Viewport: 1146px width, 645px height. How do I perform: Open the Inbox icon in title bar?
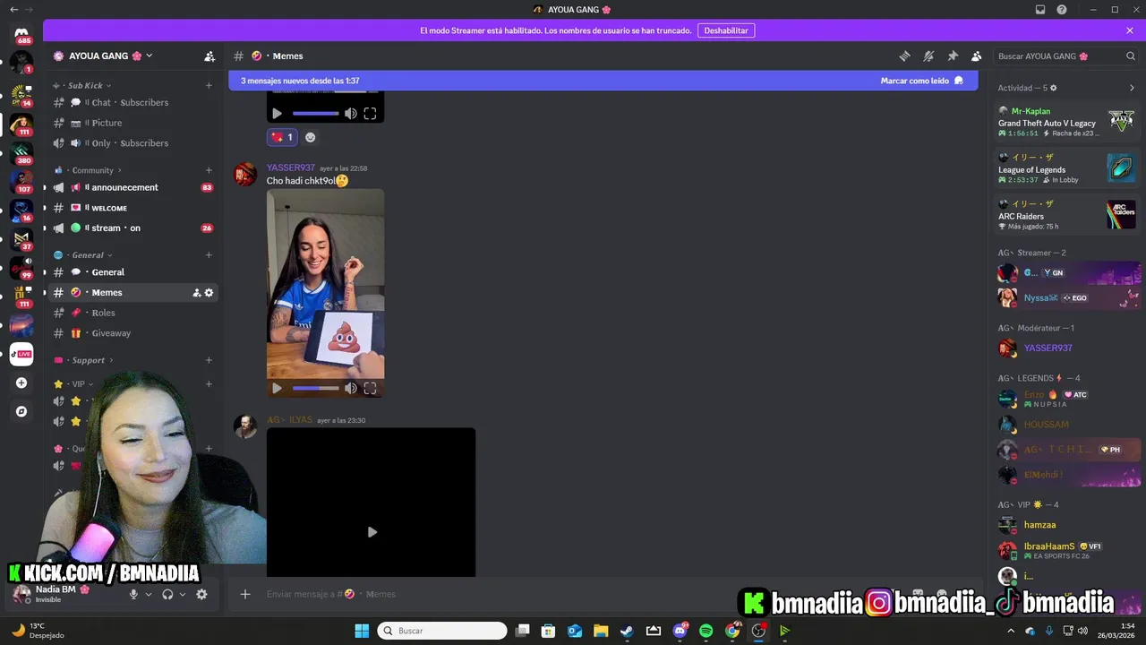[x=1040, y=9]
